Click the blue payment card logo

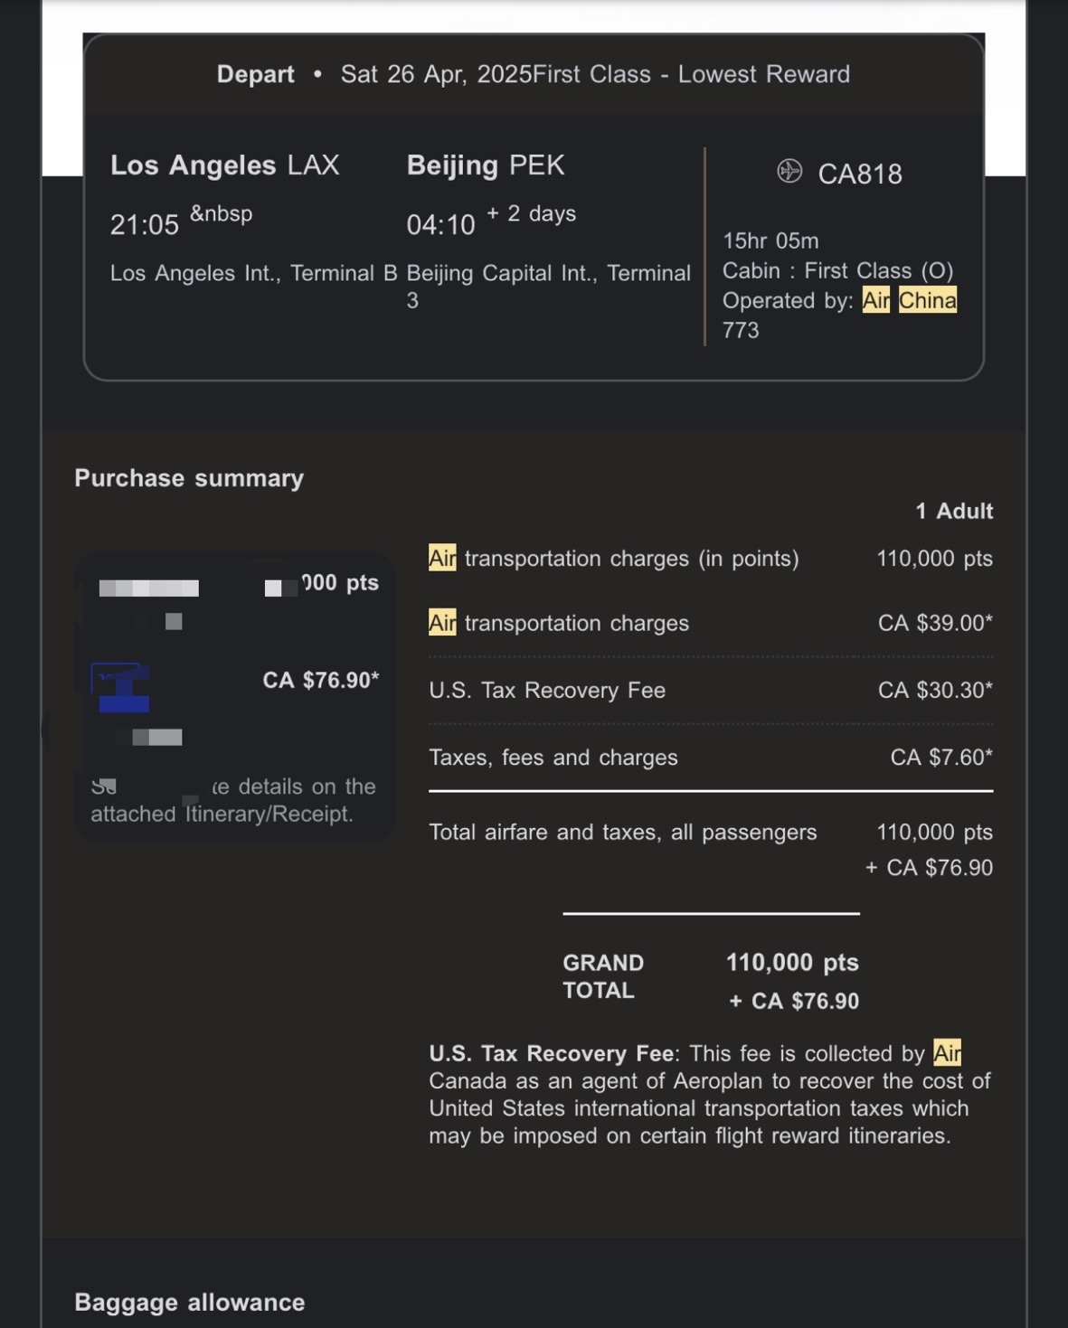121,688
